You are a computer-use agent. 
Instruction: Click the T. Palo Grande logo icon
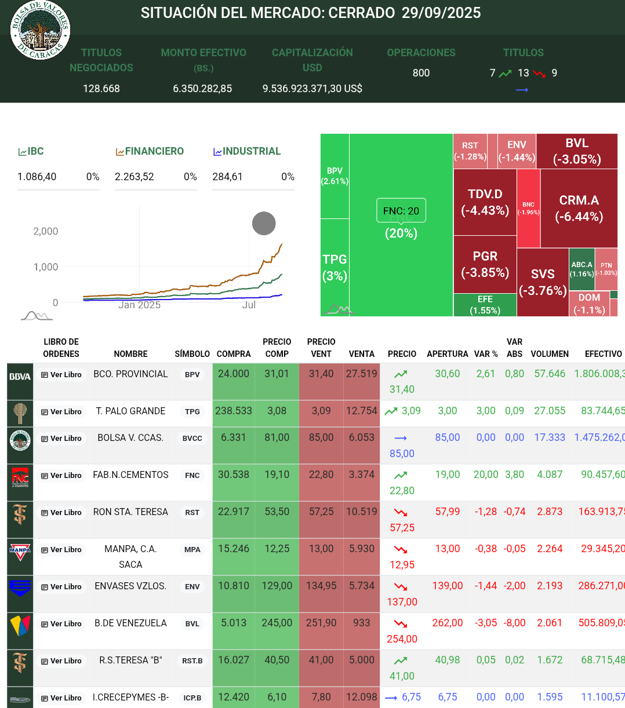click(x=20, y=413)
